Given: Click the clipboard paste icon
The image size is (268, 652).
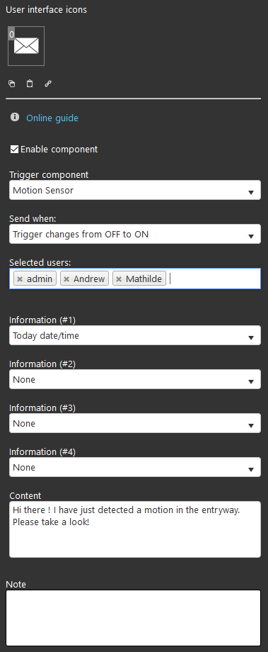Looking at the screenshot, I should click(30, 84).
